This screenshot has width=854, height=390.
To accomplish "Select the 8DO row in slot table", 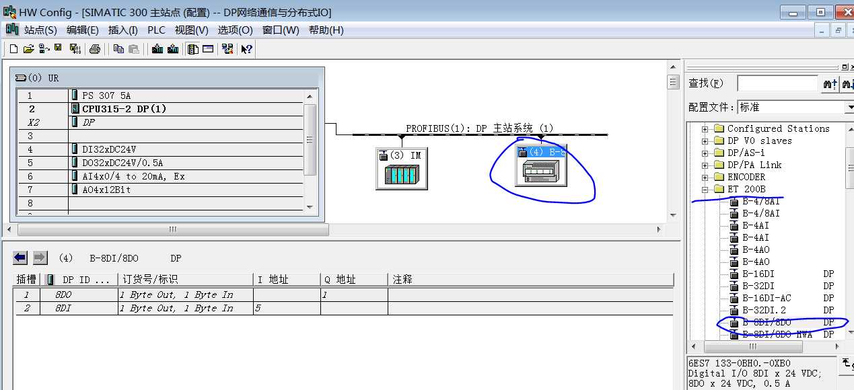I will (x=343, y=295).
